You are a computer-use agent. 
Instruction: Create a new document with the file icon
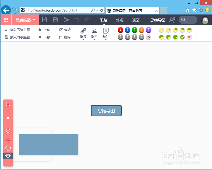tap(44, 20)
